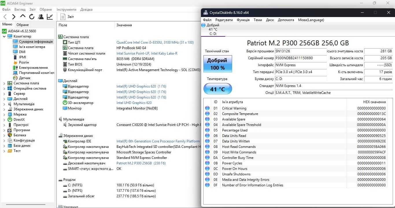Click the 41 °C temperature button
395x208 pixels.
(217, 89)
